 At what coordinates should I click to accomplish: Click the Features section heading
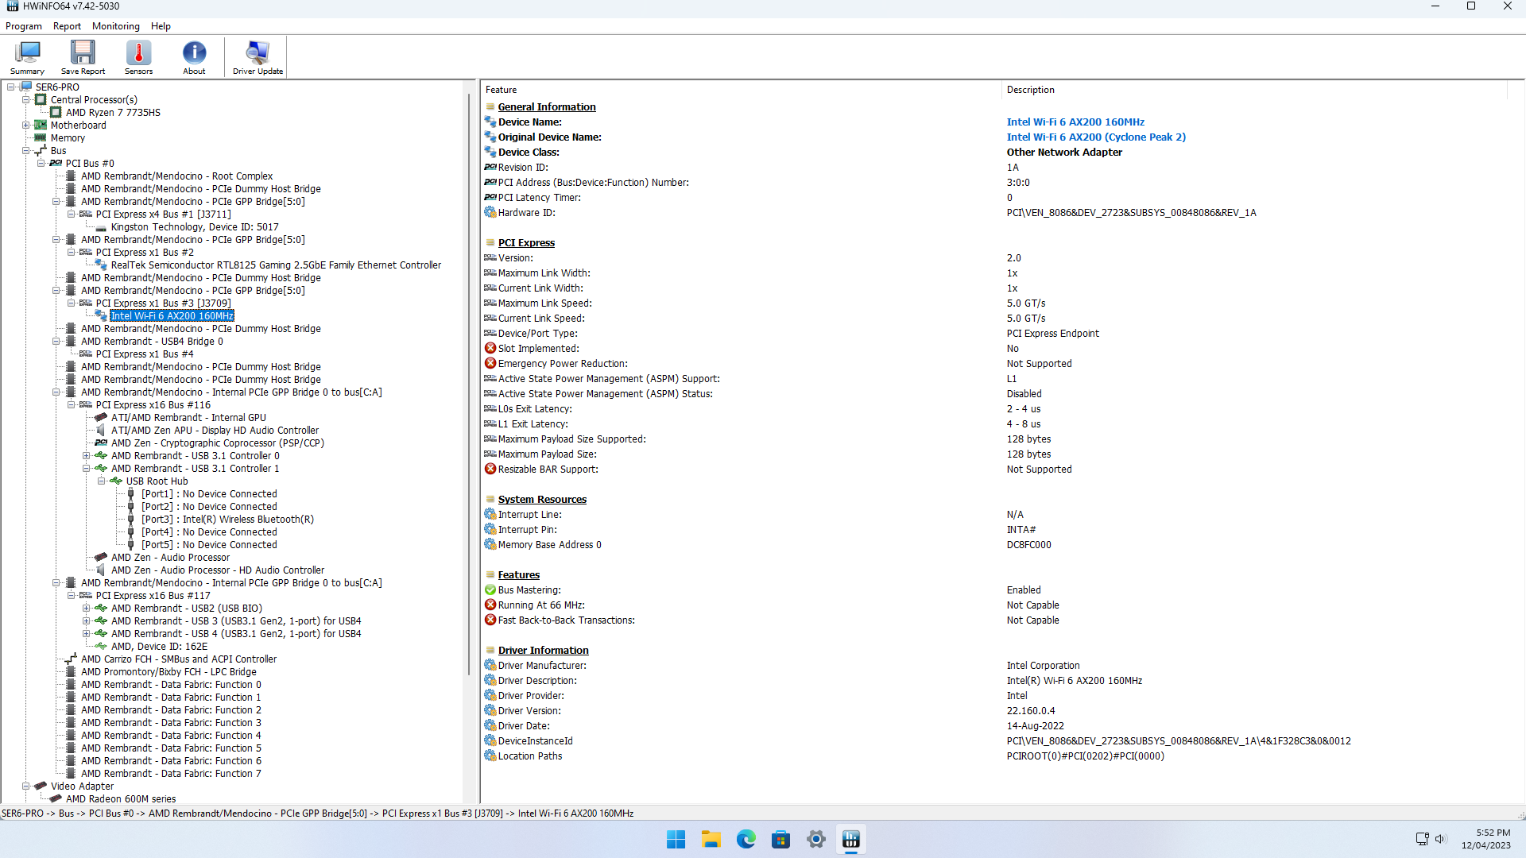click(x=519, y=575)
